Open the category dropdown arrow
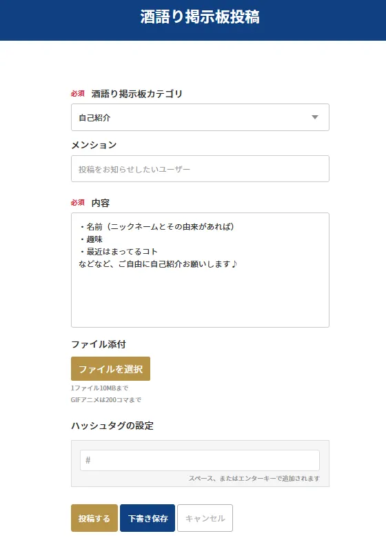386x547 pixels. click(x=315, y=117)
